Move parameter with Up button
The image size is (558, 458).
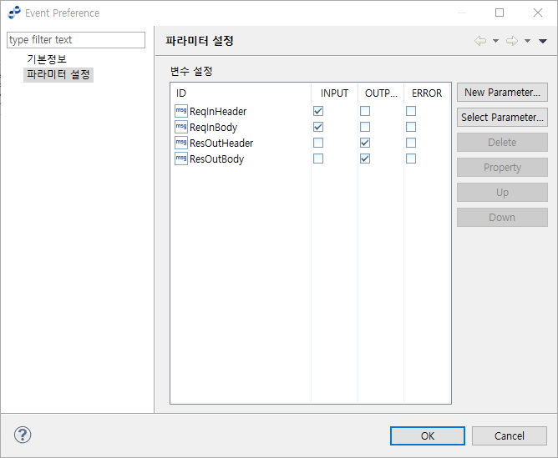[x=502, y=193]
